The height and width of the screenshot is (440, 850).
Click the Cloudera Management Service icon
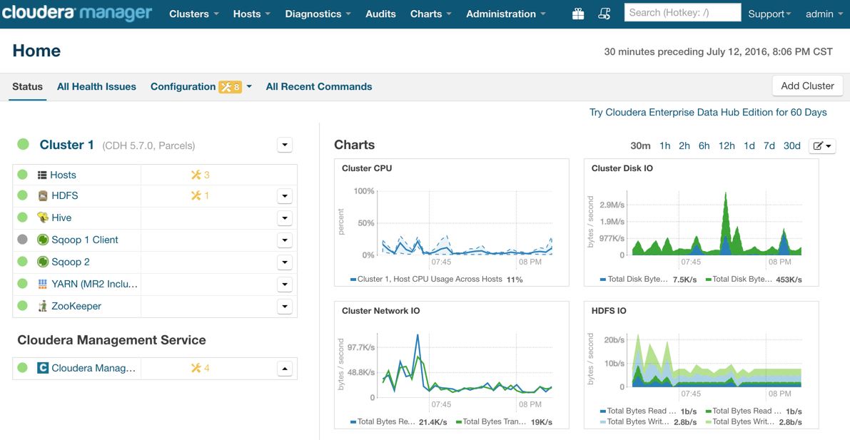point(43,368)
